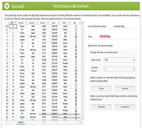This screenshot has width=142, height=128.
Task: Uncheck the Big checkbox in row 20
Action: [76, 90]
